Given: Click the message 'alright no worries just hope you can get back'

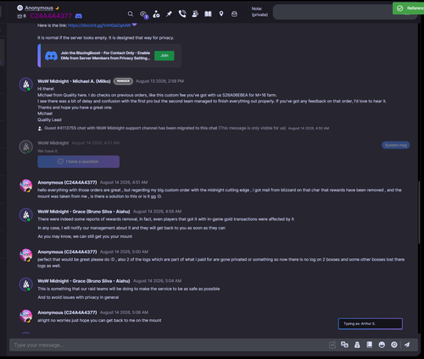Looking at the screenshot, I should (x=99, y=321).
